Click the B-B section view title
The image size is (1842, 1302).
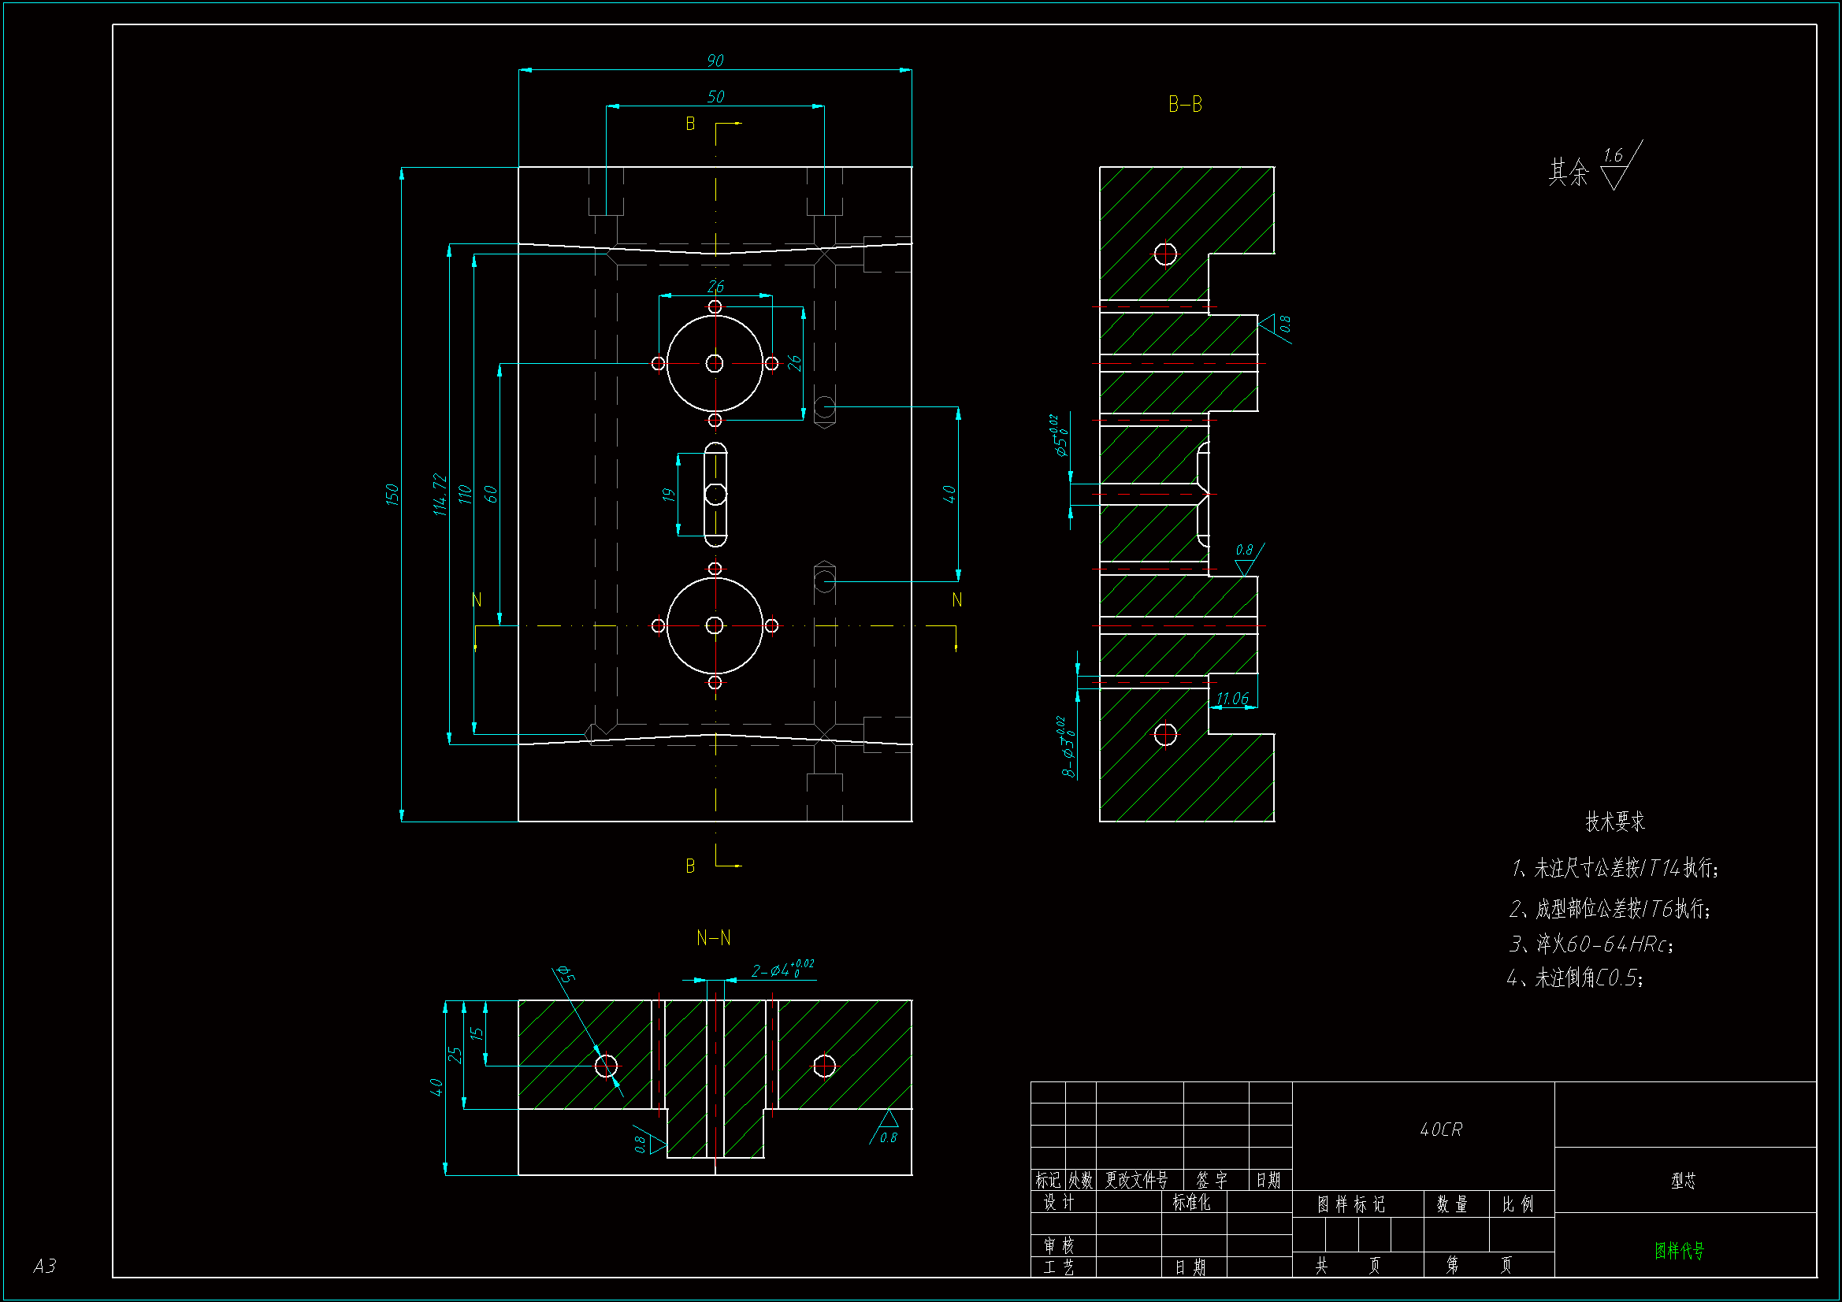tap(1184, 104)
